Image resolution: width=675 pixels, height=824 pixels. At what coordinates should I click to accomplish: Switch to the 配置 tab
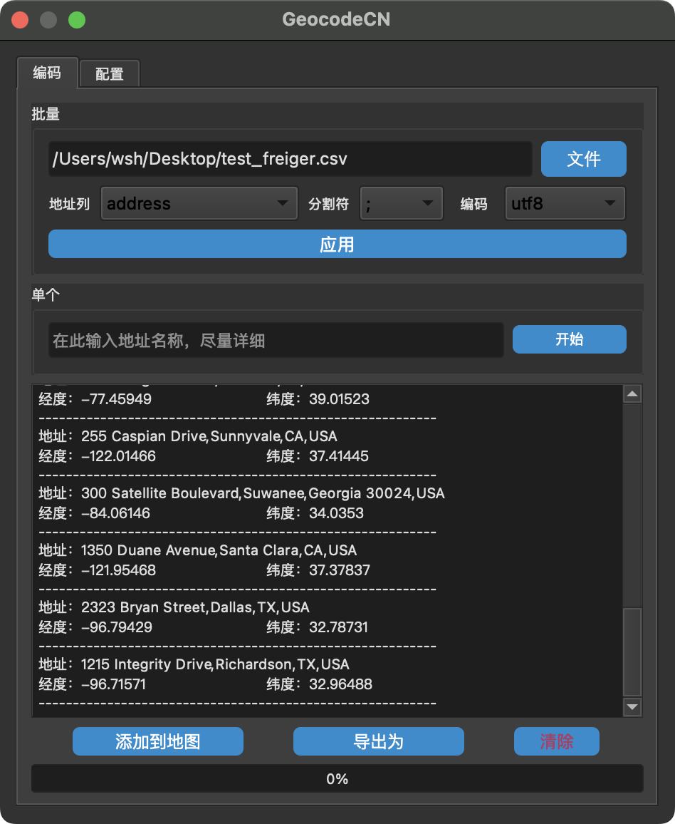click(x=109, y=73)
